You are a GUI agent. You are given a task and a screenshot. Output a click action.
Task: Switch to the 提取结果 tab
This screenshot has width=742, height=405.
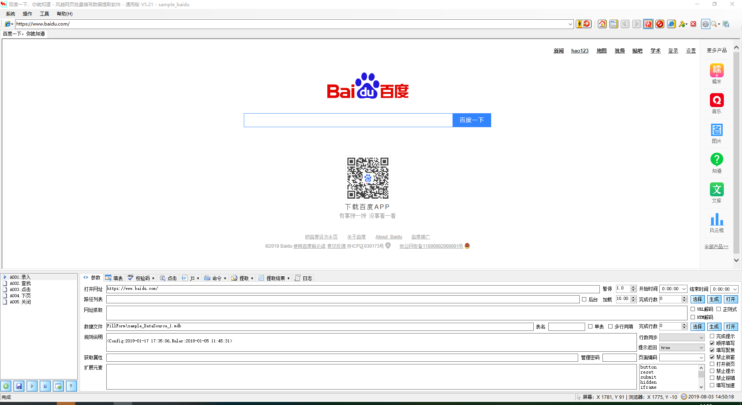tap(274, 278)
